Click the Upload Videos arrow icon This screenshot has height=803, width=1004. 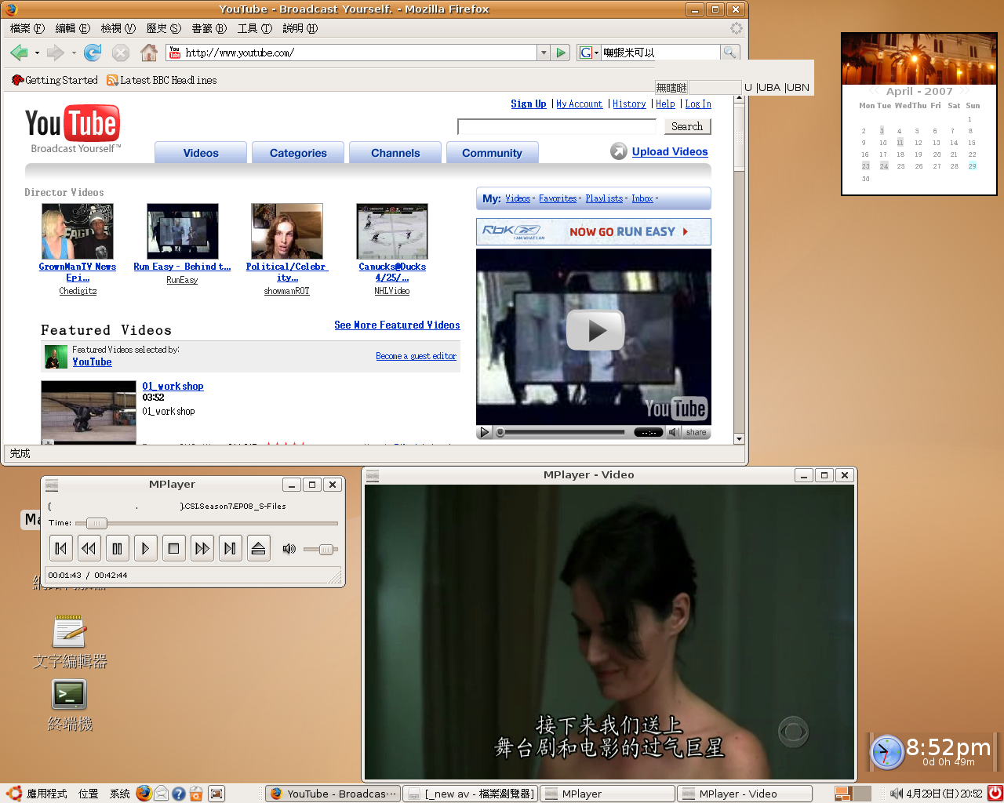point(619,151)
